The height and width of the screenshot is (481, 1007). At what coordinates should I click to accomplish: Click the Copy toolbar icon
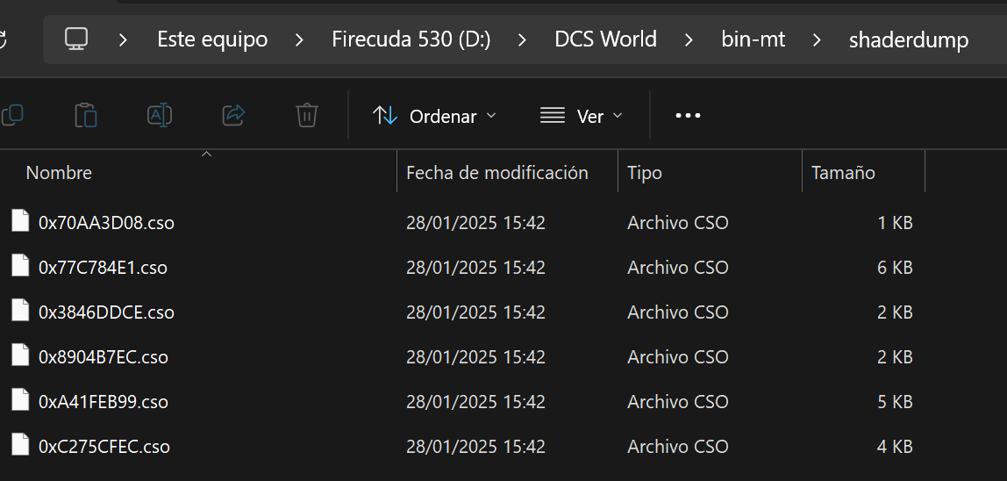coord(11,116)
